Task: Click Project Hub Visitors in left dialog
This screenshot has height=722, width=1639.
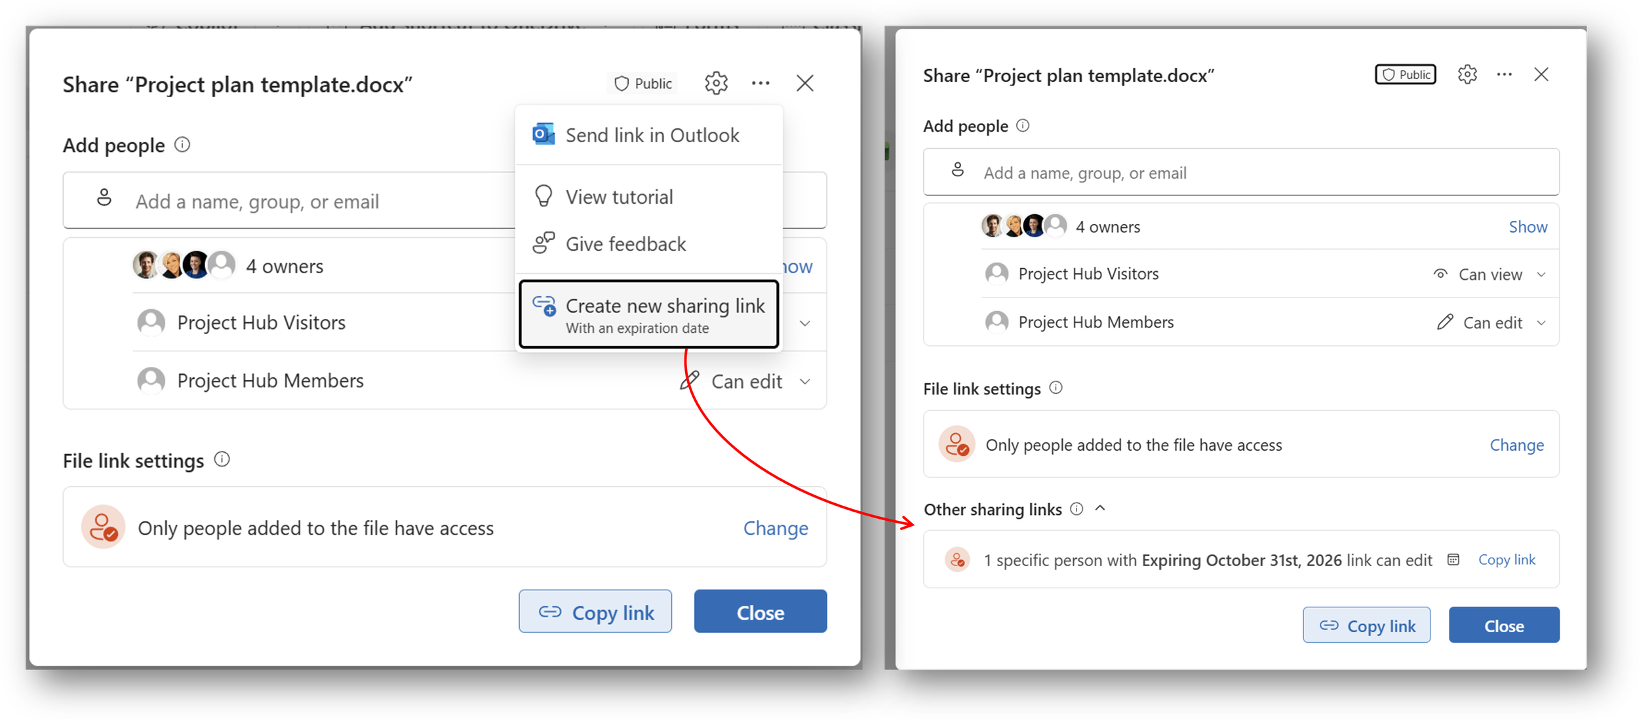Action: (x=261, y=322)
